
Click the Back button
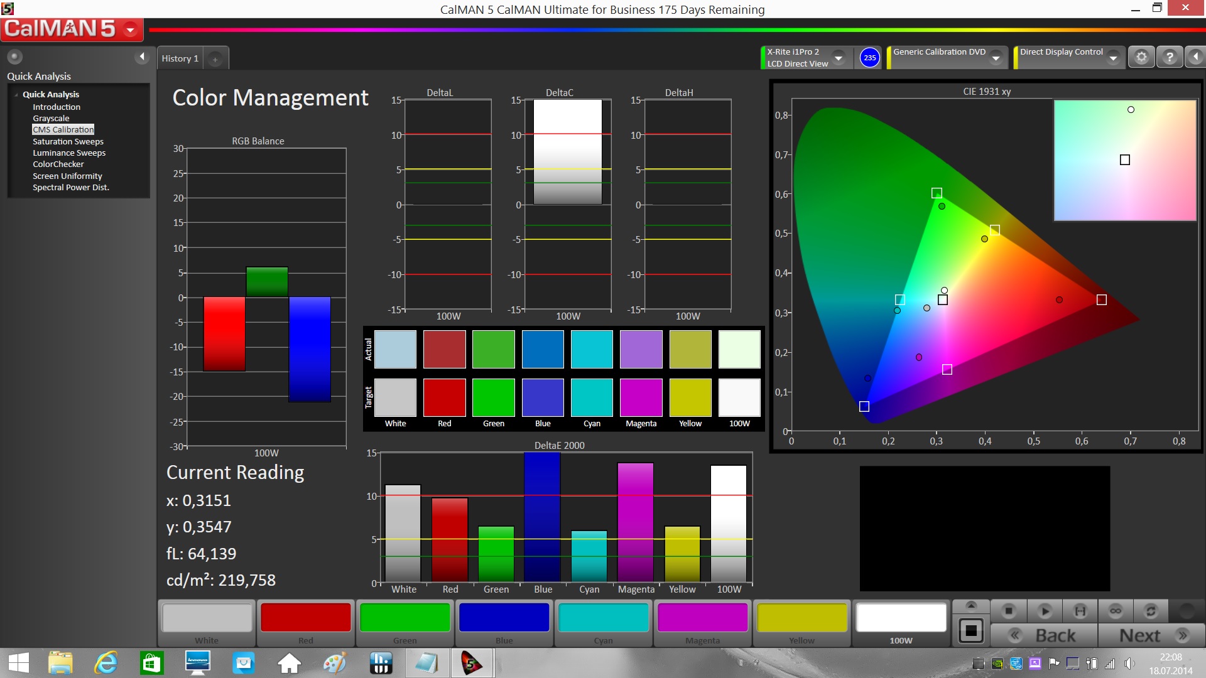click(1044, 635)
